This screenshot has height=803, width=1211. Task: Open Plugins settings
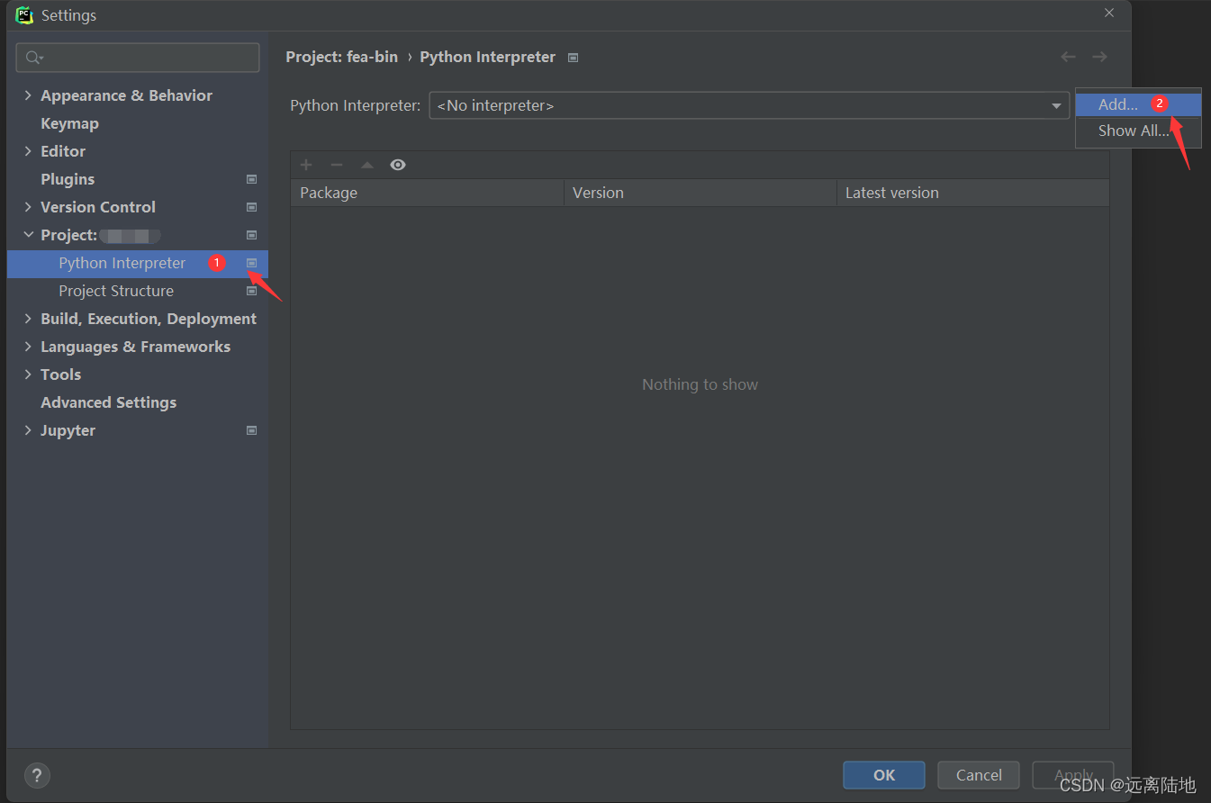(x=68, y=179)
